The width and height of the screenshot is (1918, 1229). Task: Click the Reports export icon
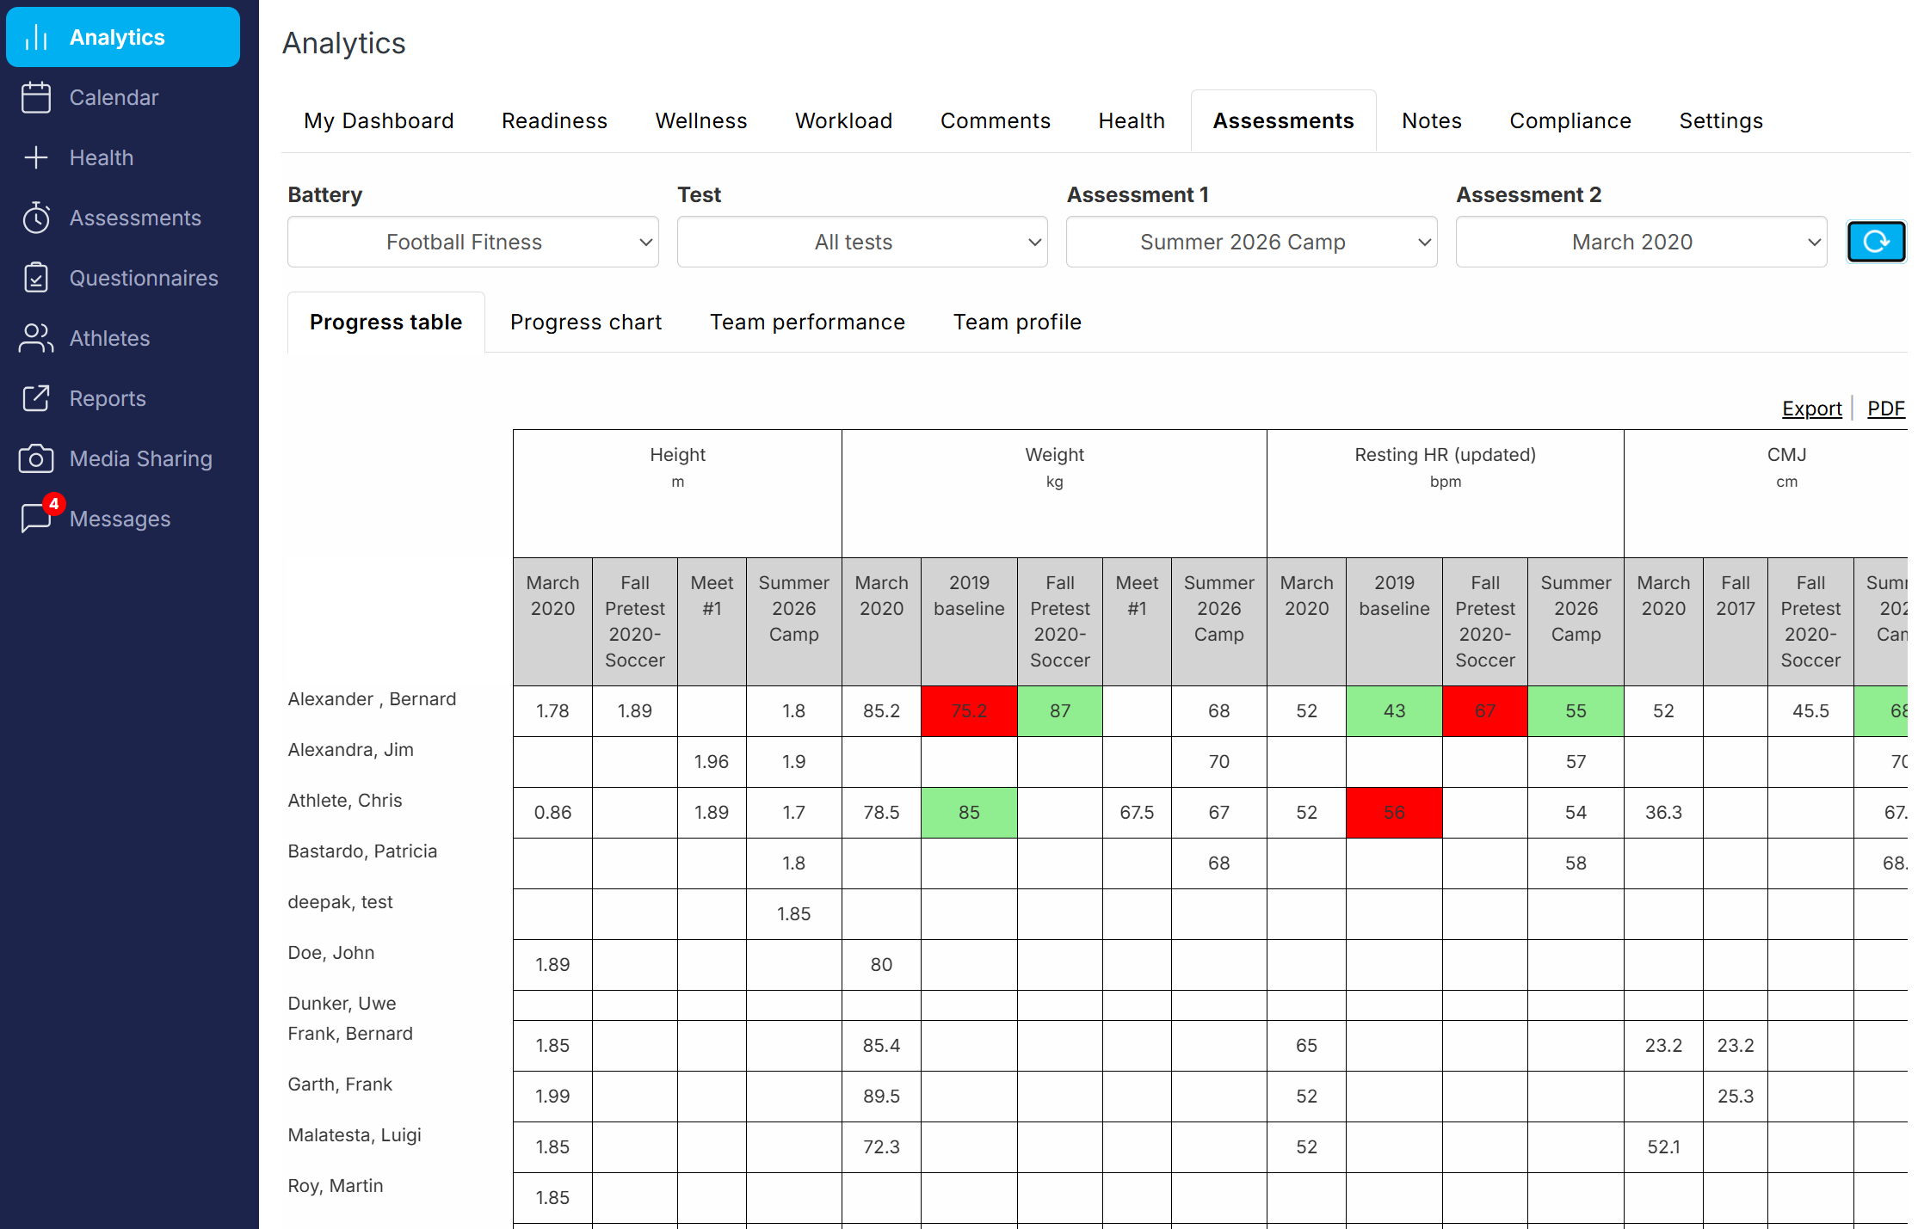click(x=36, y=398)
